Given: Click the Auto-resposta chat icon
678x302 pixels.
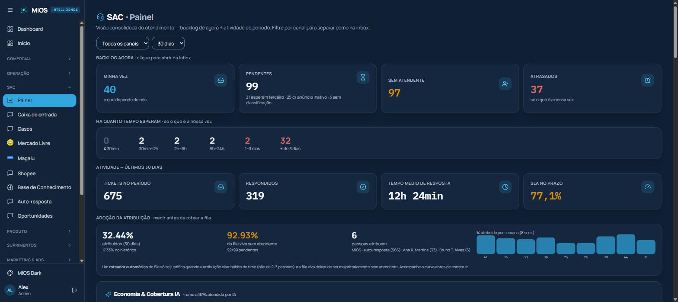Looking at the screenshot, I should 10,202.
